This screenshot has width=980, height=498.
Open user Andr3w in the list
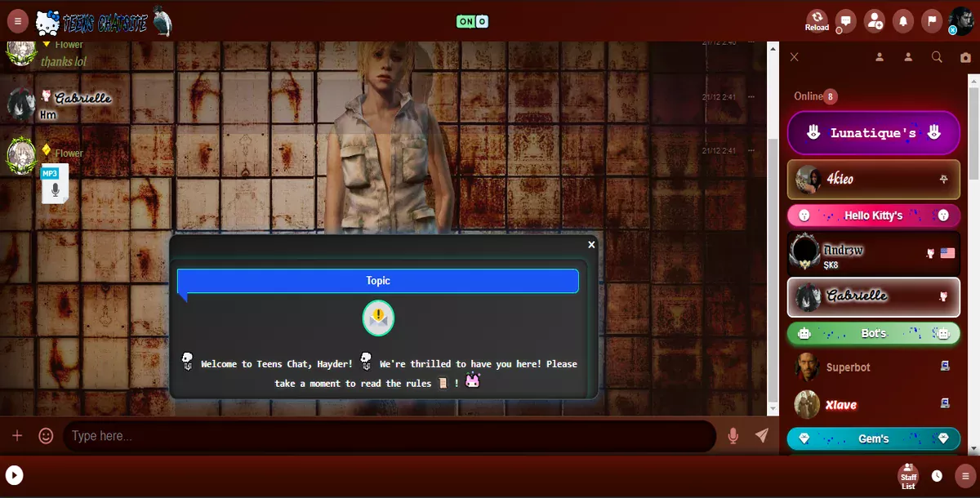[x=874, y=254]
